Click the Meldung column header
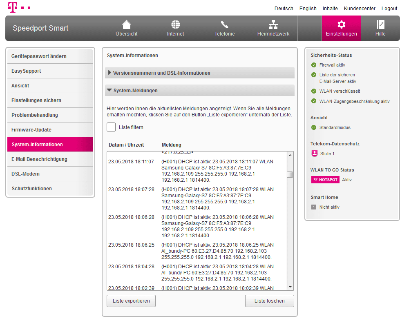 [172, 145]
